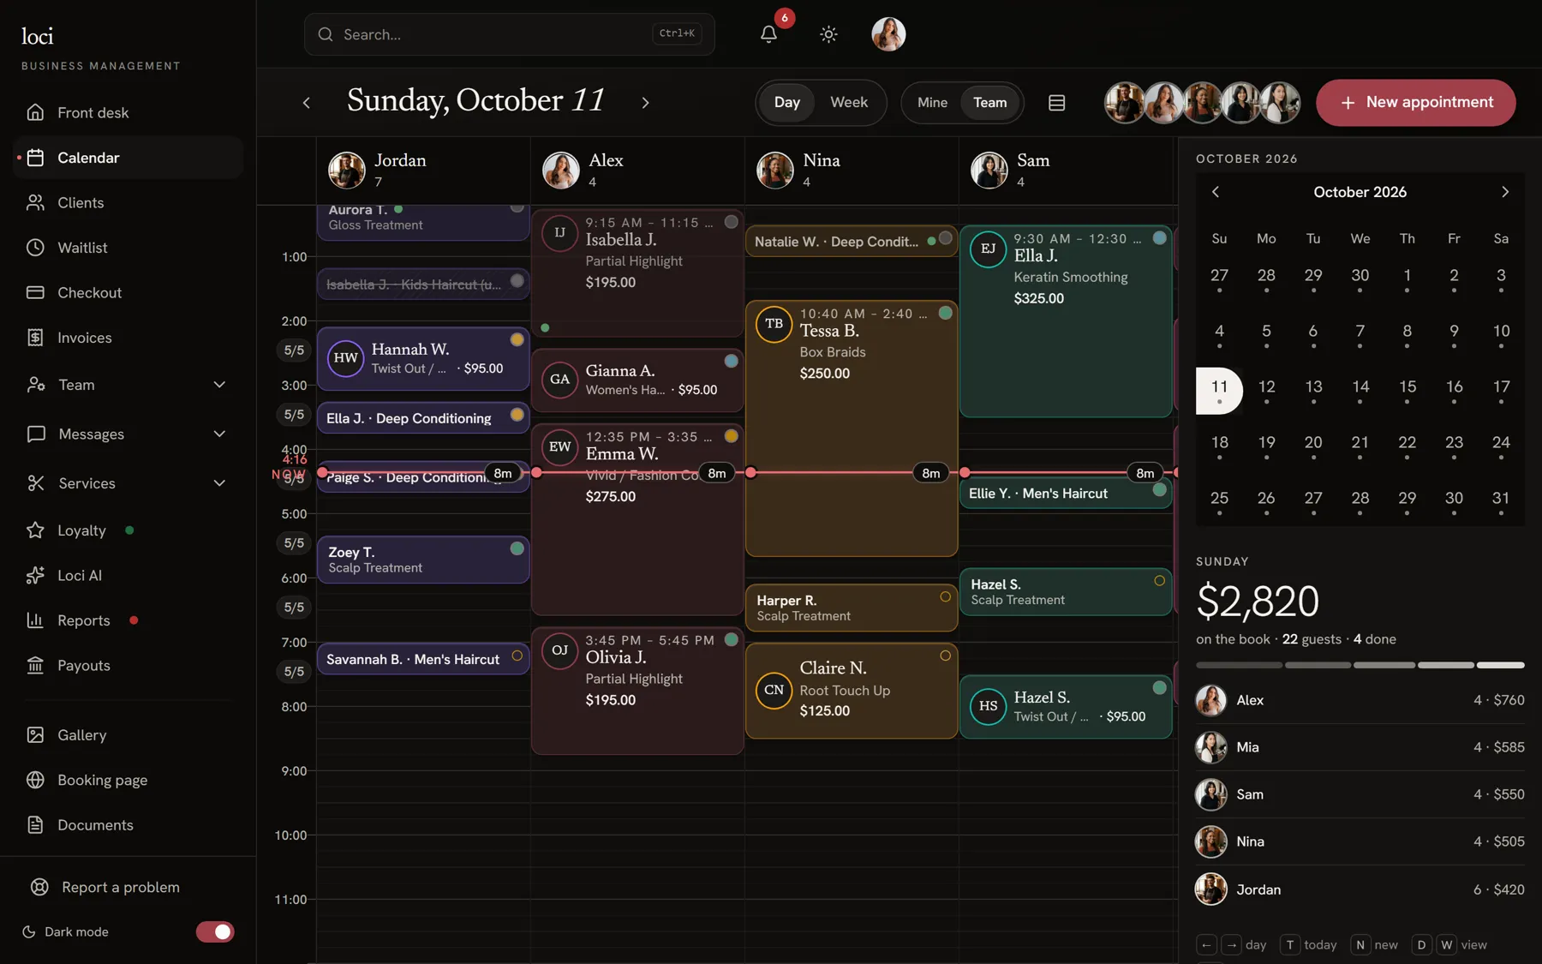Toggle status dot on Gianna A. appointment
This screenshot has width=1542, height=964.
click(731, 361)
